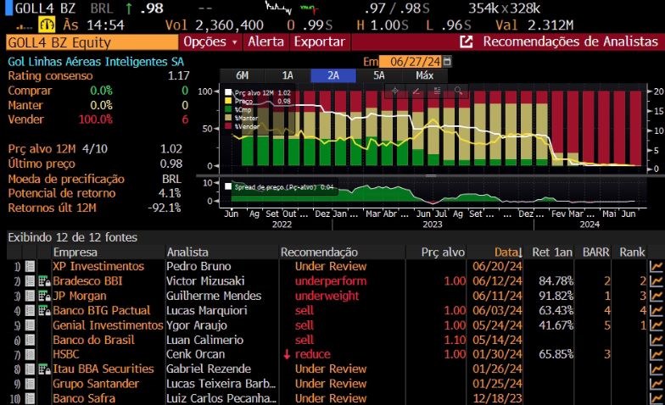
Task: Open the calendar picker next to date
Action: (447, 62)
